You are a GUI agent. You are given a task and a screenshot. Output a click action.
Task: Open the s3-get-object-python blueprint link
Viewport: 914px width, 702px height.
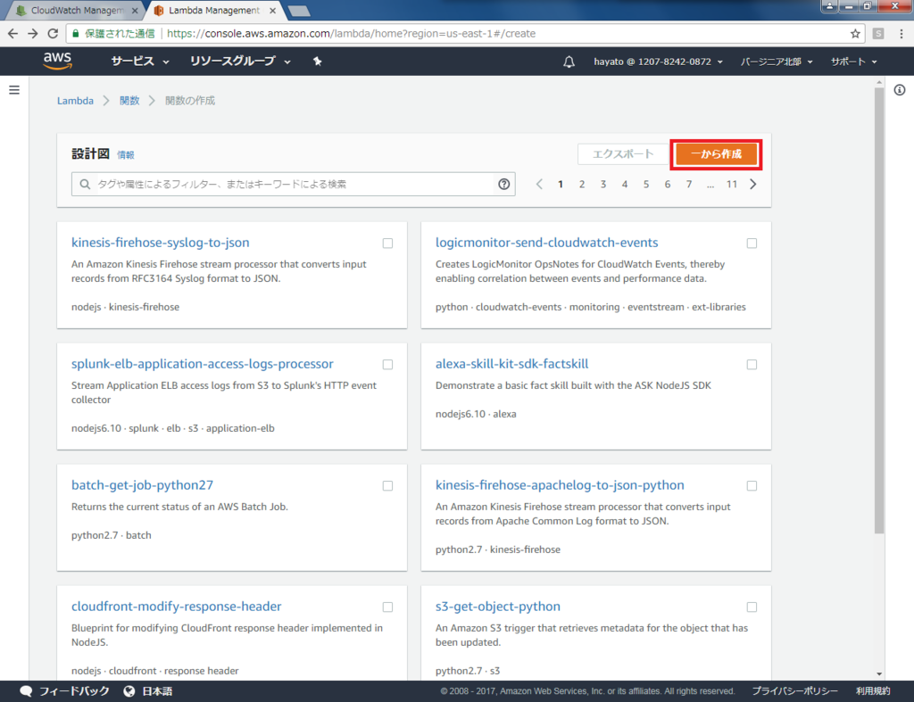[x=498, y=606]
